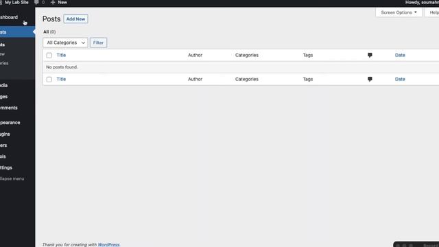The height and width of the screenshot is (247, 439).
Task: Open the Help tab
Action: (432, 12)
